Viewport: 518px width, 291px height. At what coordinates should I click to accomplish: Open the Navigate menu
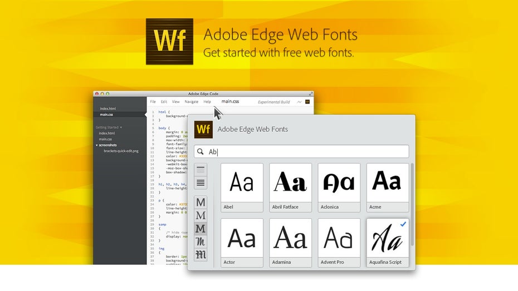191,102
